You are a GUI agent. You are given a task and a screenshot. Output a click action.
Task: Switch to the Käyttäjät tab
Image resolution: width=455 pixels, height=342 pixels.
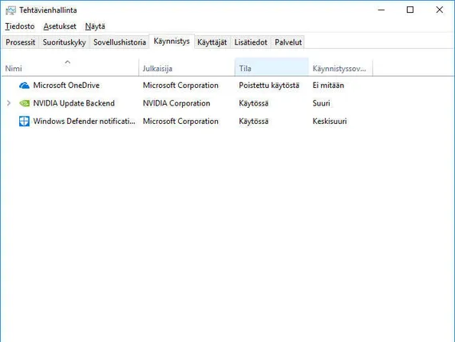[212, 42]
